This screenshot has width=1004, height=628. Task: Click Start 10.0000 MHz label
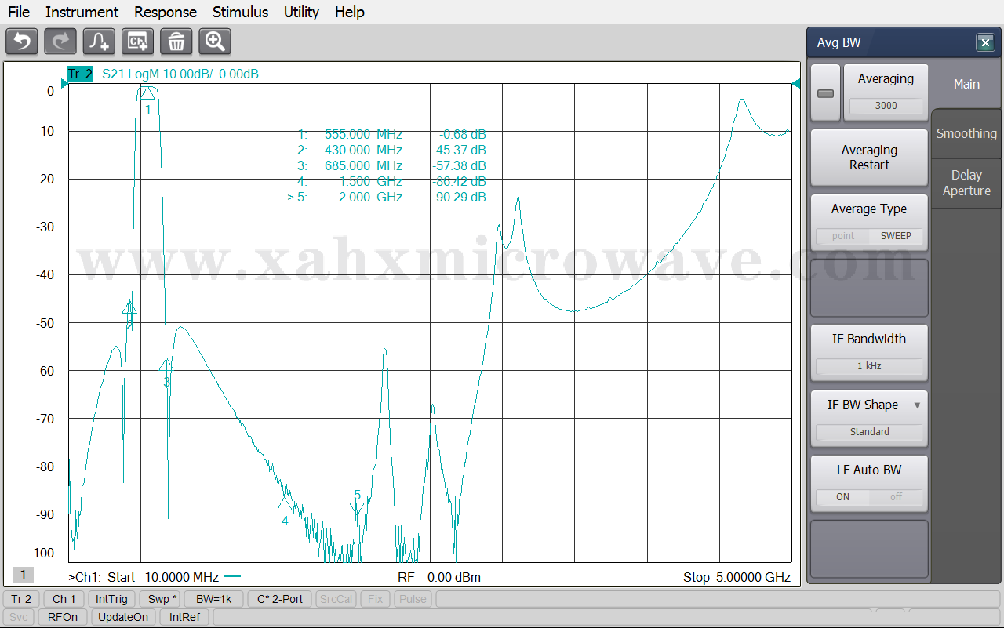click(162, 578)
